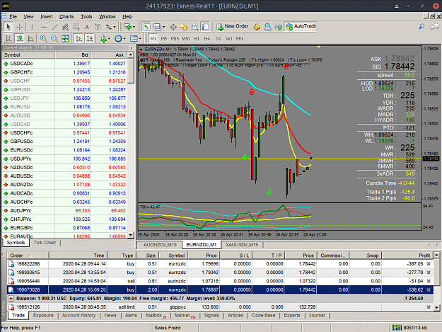Open the search magnifier at toolbar right

[421, 26]
